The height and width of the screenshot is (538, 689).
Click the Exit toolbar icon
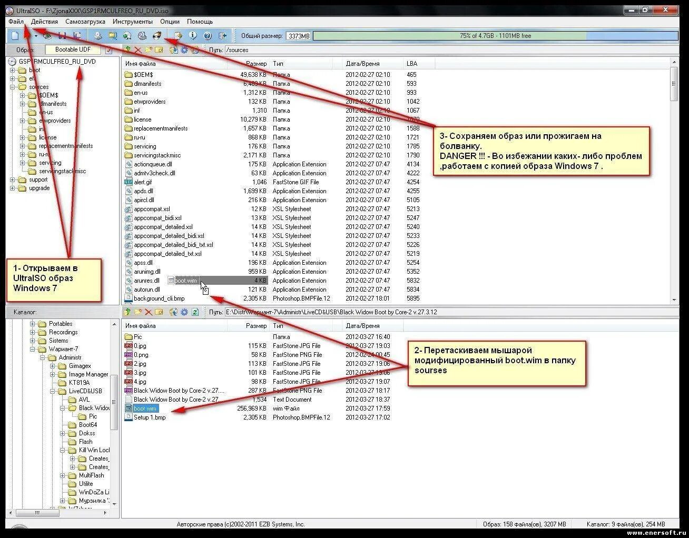[222, 36]
